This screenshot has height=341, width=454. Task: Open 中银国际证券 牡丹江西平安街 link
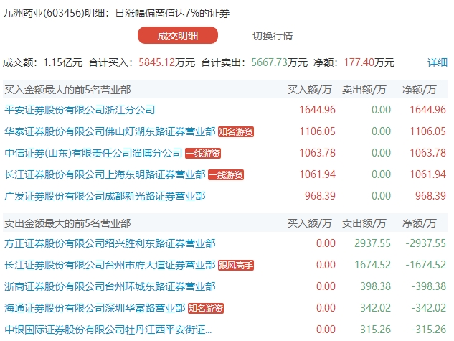pyautogui.click(x=108, y=330)
